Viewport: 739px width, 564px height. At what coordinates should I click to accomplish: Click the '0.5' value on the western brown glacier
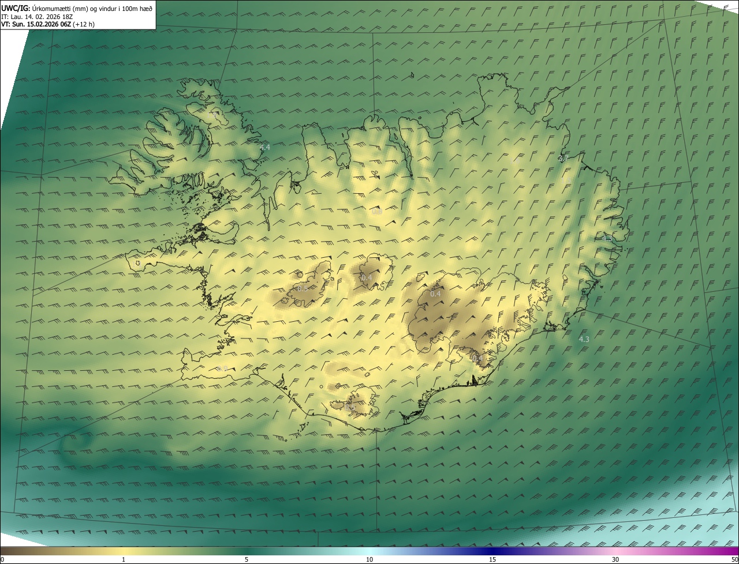[302, 288]
